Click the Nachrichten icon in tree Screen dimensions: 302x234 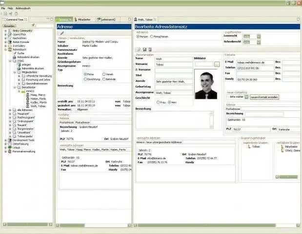pos(10,38)
